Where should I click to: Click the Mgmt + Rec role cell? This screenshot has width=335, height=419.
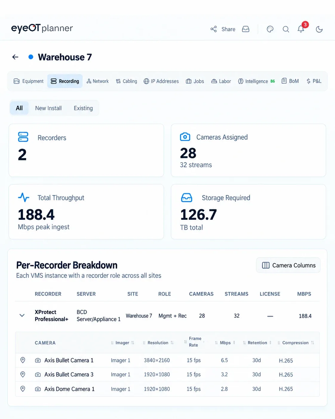coord(173,316)
